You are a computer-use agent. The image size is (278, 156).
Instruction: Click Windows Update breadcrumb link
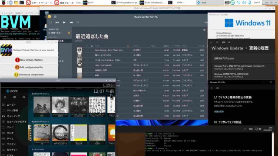(x=227, y=48)
